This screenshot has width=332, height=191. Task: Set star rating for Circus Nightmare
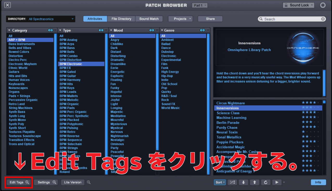(310, 103)
